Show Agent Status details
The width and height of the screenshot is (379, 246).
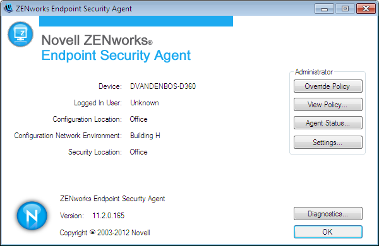[x=328, y=123]
